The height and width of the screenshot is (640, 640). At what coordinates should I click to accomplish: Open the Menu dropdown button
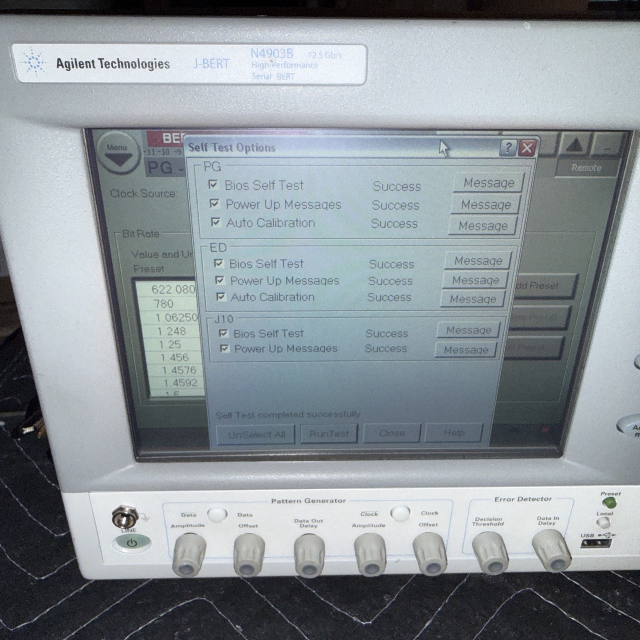click(x=119, y=153)
